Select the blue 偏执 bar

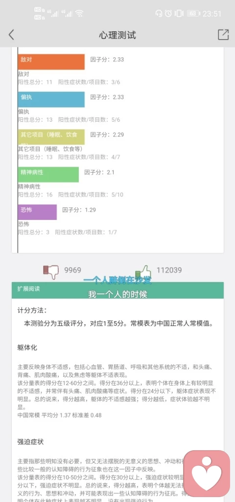(51, 99)
